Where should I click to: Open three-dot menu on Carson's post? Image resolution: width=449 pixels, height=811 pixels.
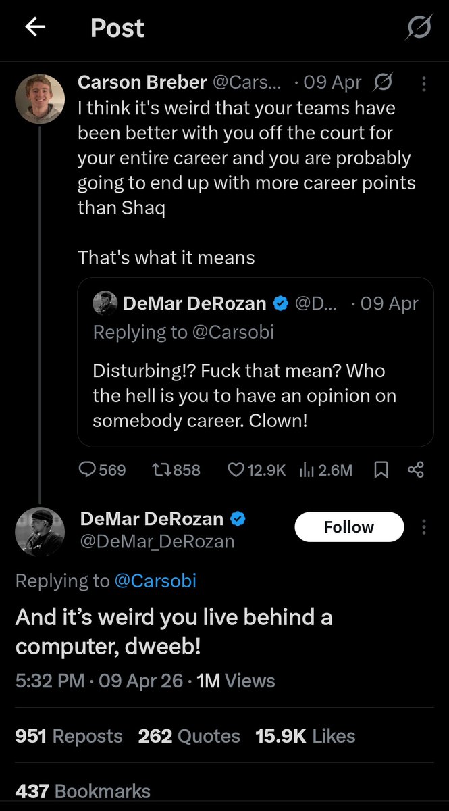424,84
